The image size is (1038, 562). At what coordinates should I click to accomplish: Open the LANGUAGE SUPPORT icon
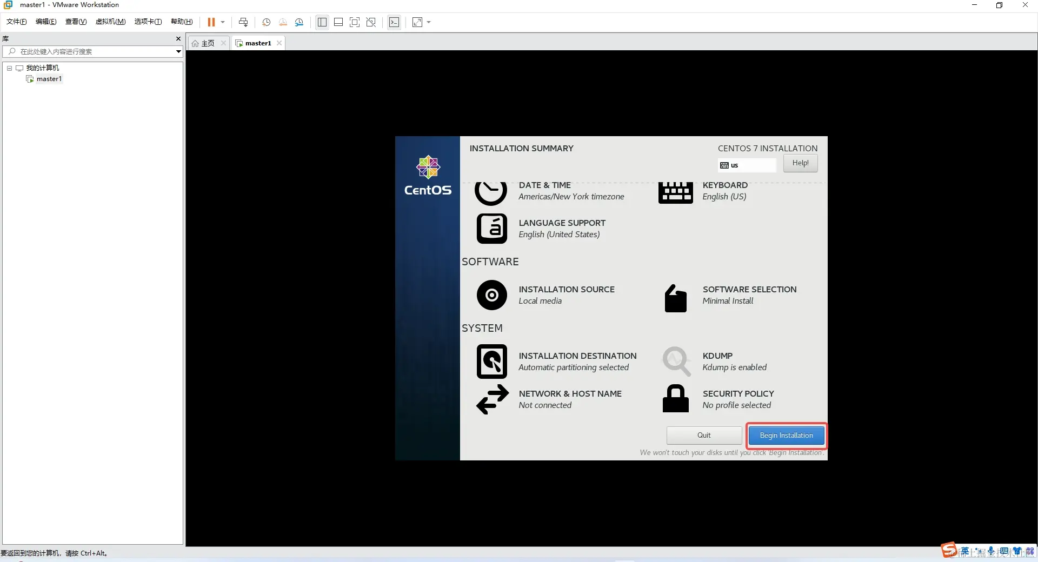coord(491,229)
